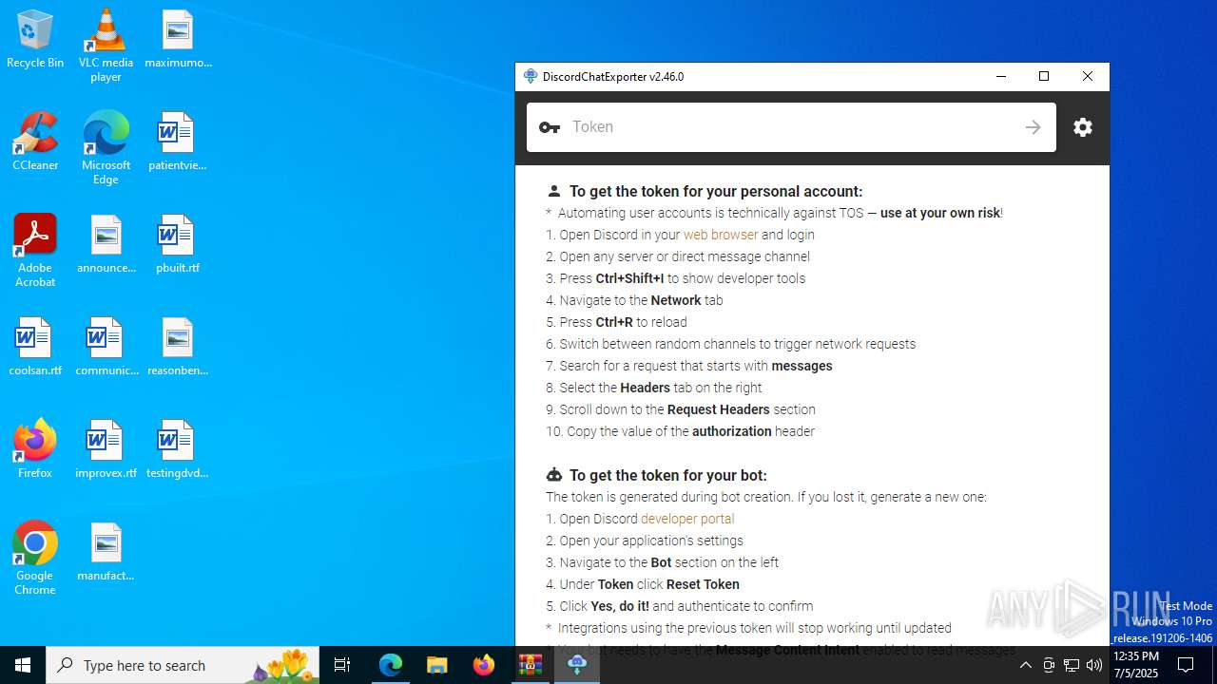Click 'Navigate to the Network tab' step
Image resolution: width=1217 pixels, height=684 pixels.
pyautogui.click(x=634, y=300)
